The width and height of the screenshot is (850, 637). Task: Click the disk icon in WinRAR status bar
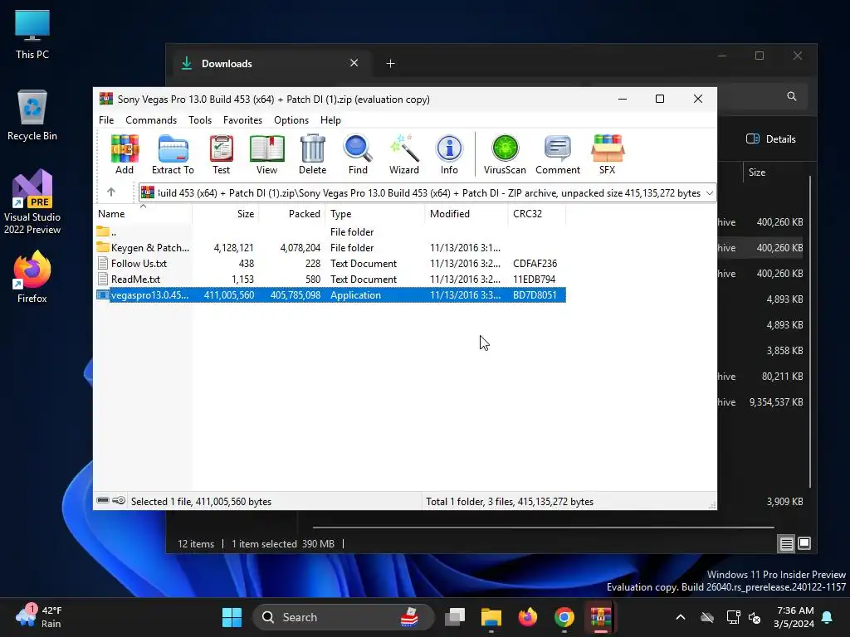point(103,500)
